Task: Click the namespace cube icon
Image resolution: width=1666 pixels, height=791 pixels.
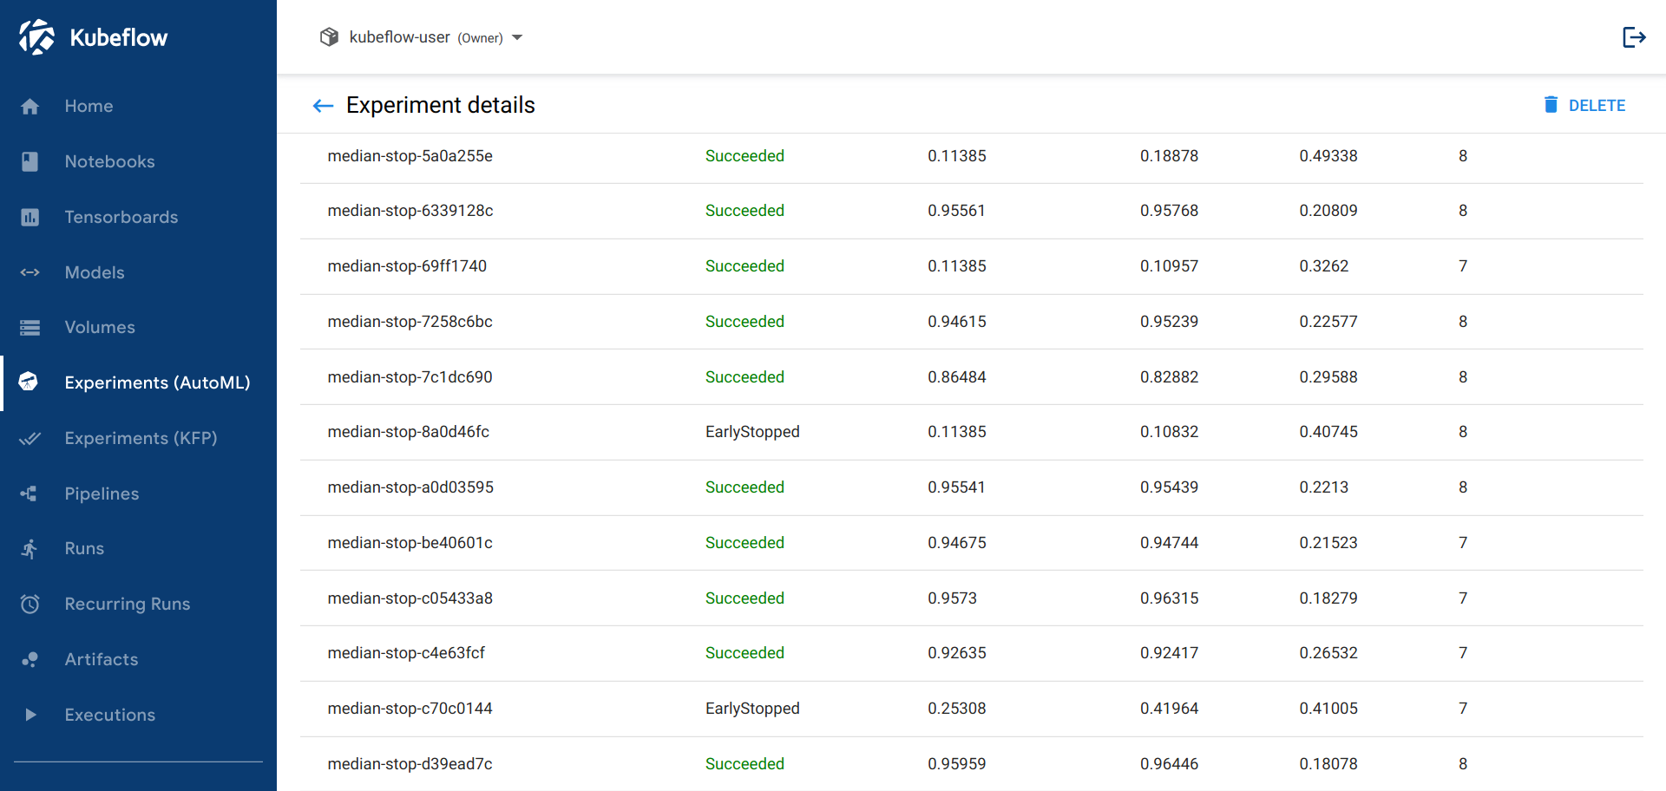Action: click(x=329, y=37)
